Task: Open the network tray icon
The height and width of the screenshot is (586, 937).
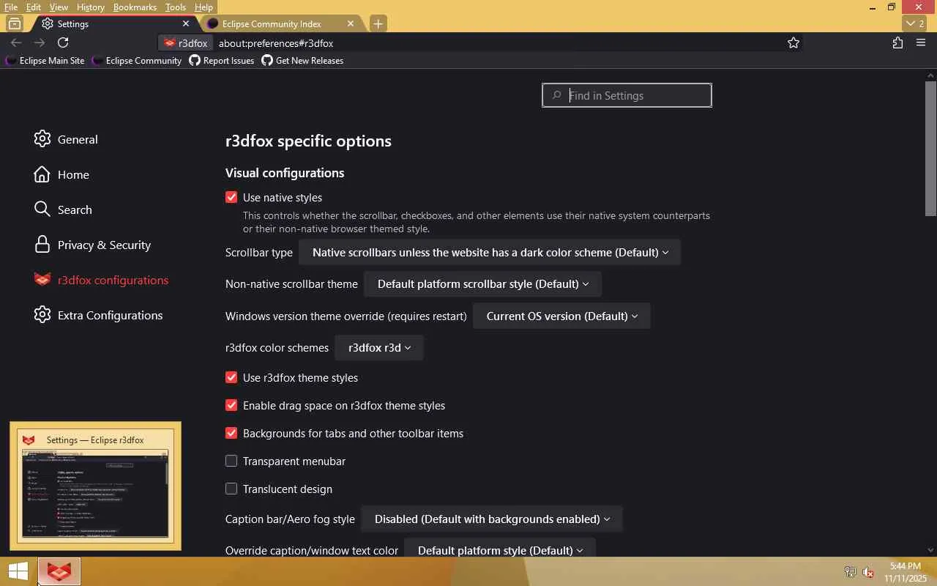Action: pos(851,572)
